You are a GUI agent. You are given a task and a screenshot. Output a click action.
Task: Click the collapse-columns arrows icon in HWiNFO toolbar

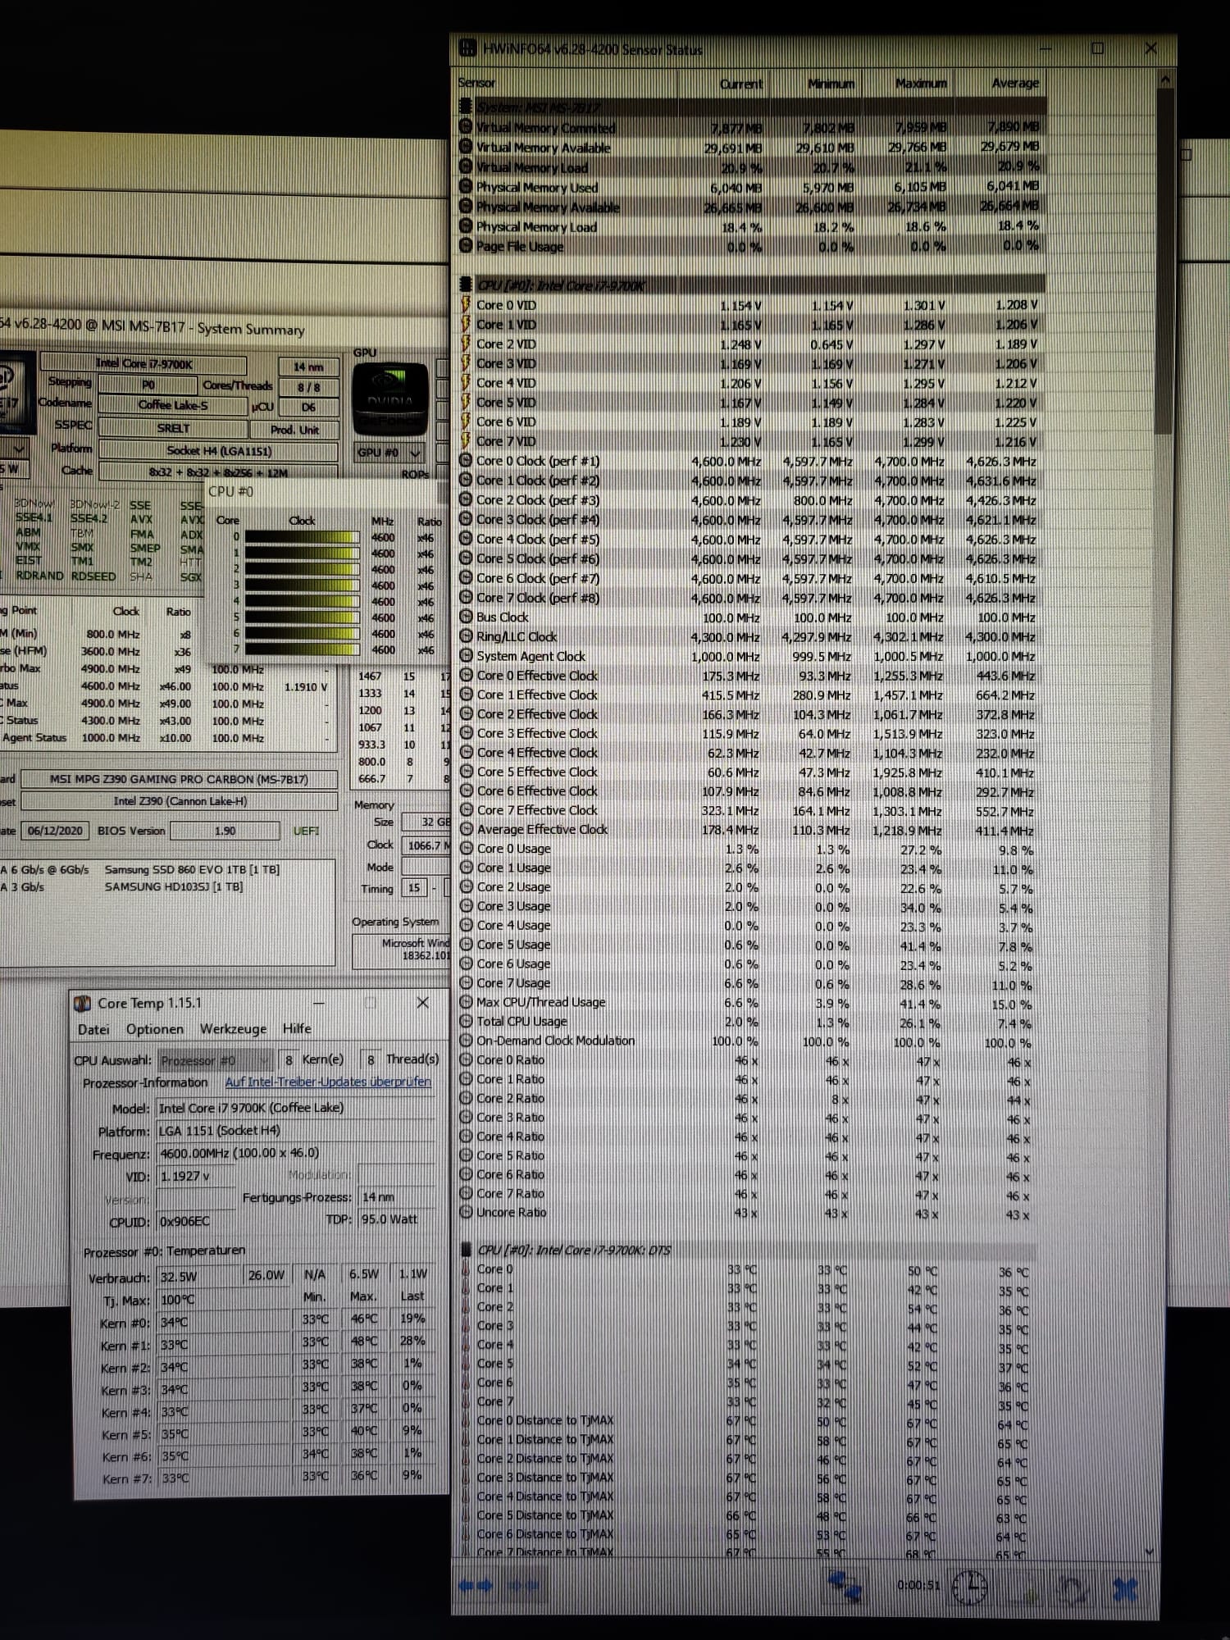523,1586
